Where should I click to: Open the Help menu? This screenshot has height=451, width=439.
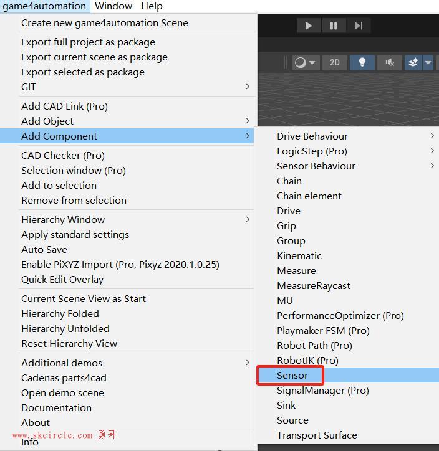152,6
